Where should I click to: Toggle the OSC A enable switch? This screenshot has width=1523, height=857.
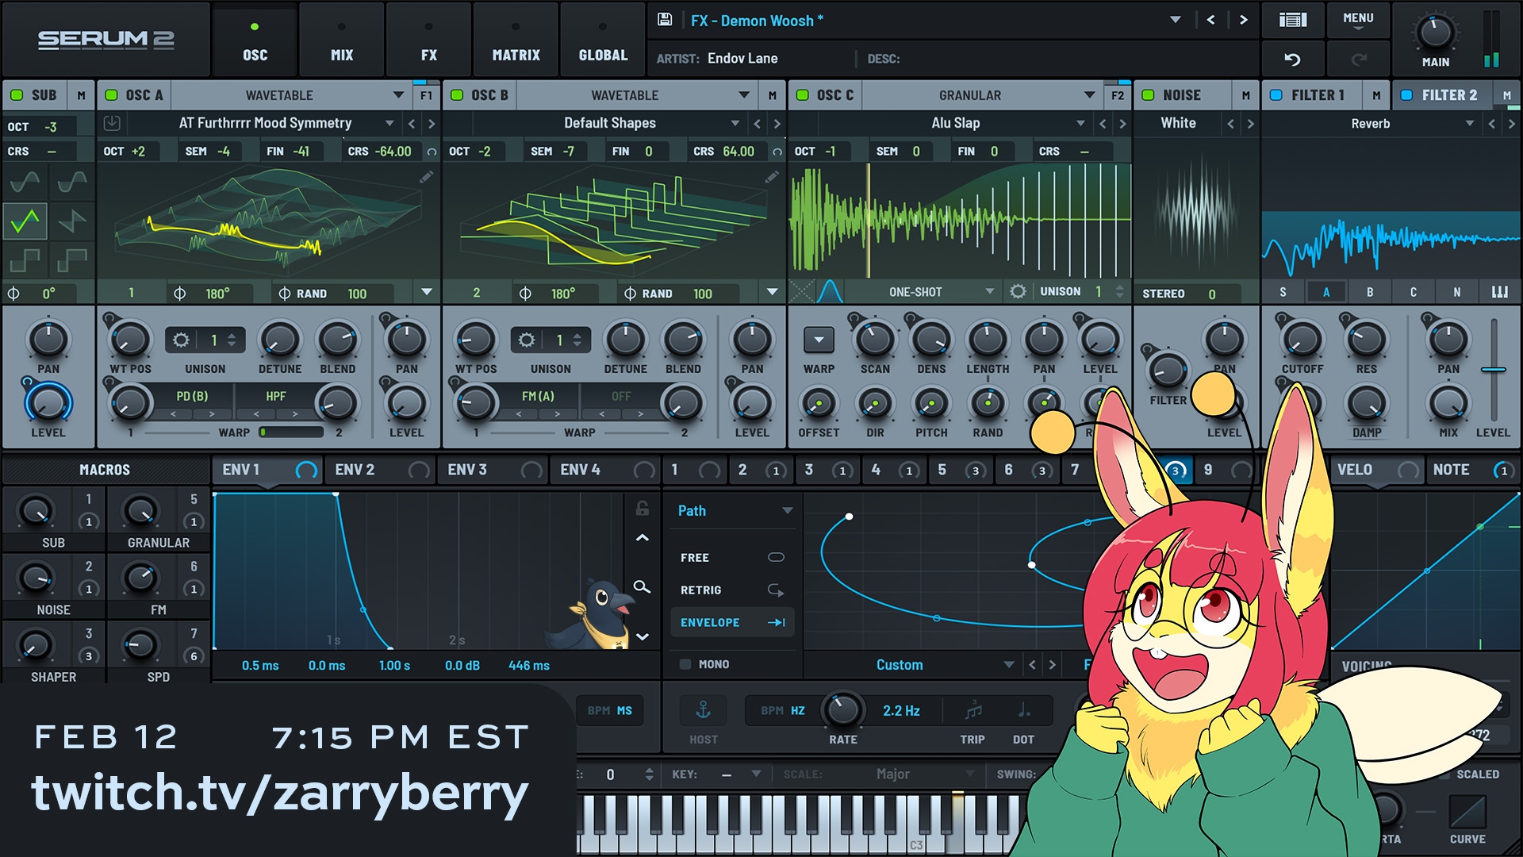pos(112,95)
